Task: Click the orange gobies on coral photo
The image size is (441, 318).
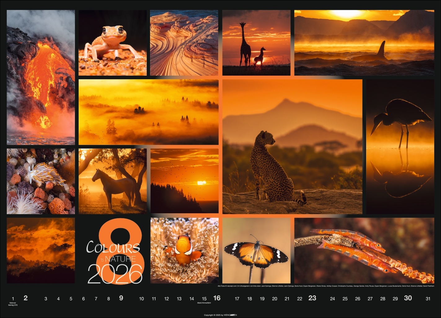Action: click(x=364, y=250)
